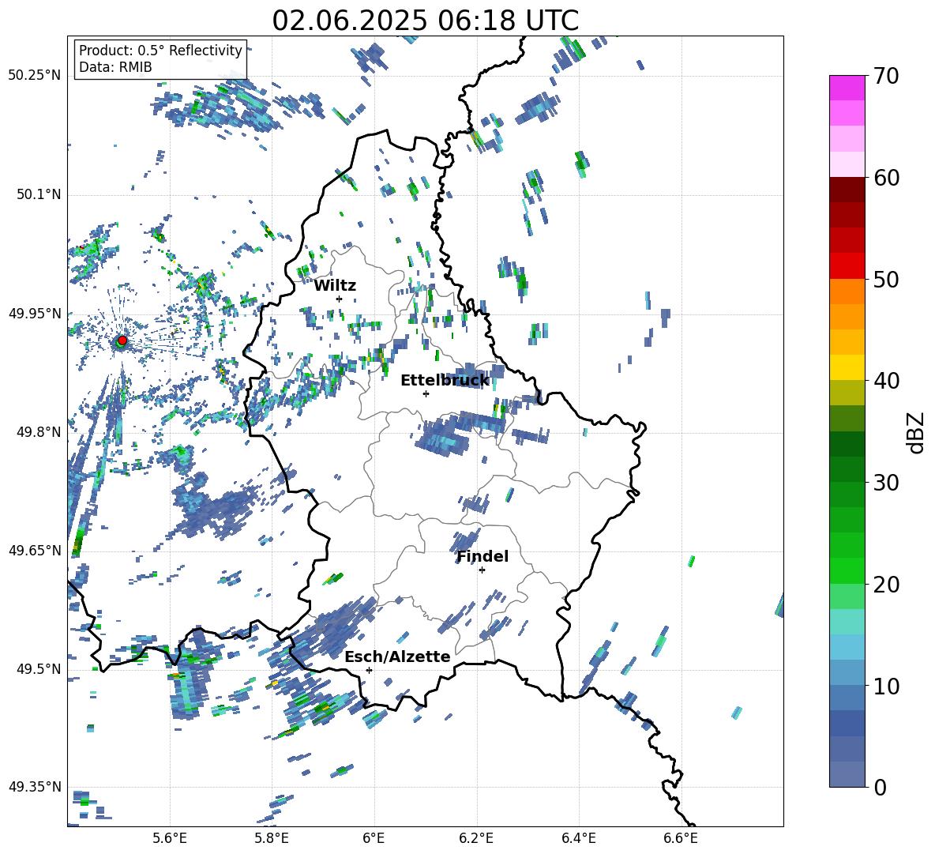The image size is (935, 854).
Task: Click the 49.95°N latitude label
Action: 35,313
